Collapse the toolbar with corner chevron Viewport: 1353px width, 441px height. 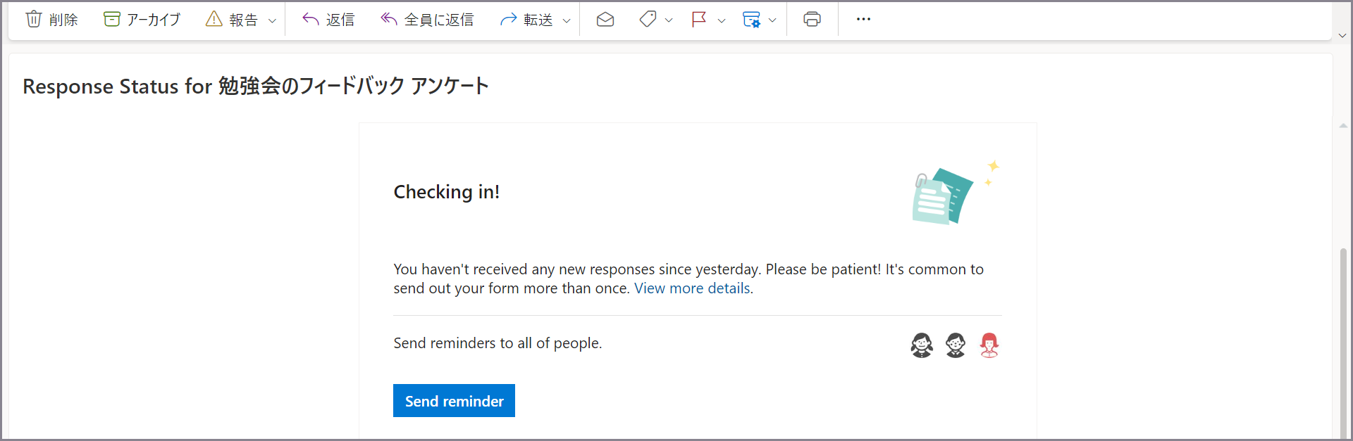(x=1342, y=35)
